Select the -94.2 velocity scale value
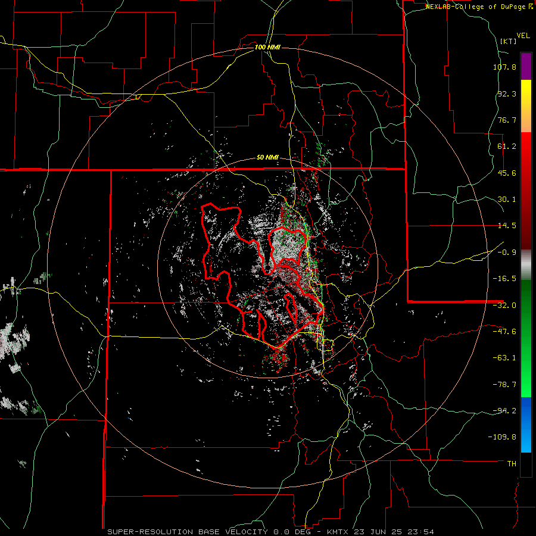 coord(504,410)
